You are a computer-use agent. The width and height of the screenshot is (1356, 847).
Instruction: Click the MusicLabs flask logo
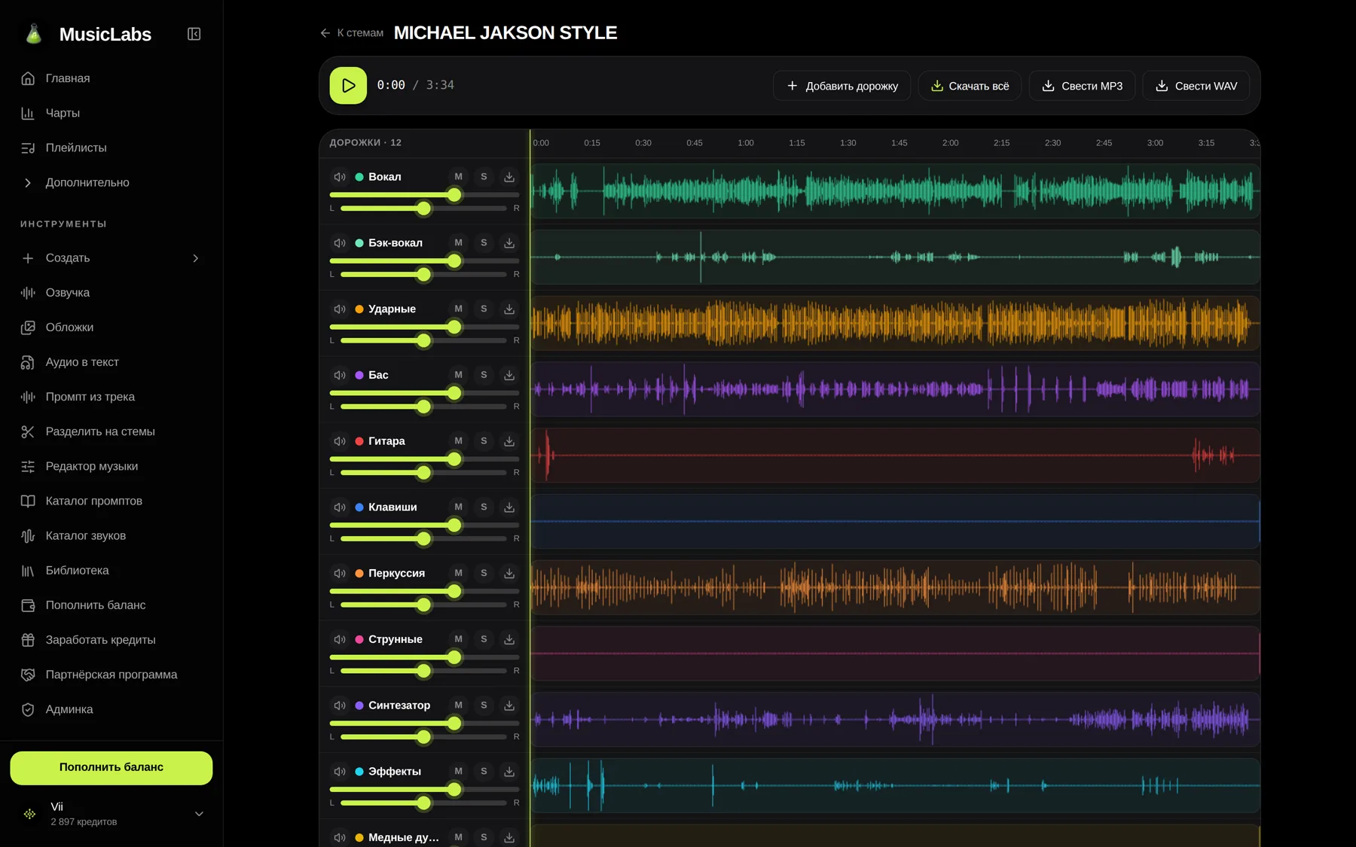point(34,34)
